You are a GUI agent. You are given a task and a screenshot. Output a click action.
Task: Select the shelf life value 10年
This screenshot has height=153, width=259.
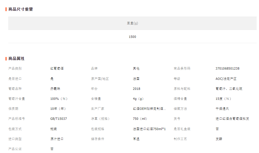[58, 109]
